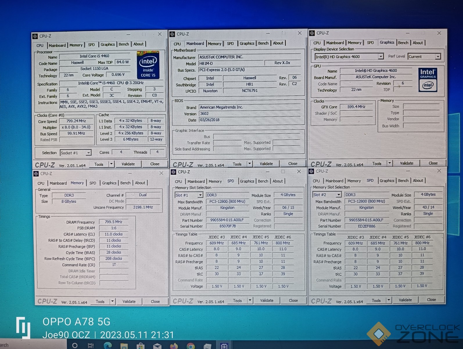463x349 pixels.
Task: Open Microsoft Store from the taskbar
Action: tap(141, 346)
